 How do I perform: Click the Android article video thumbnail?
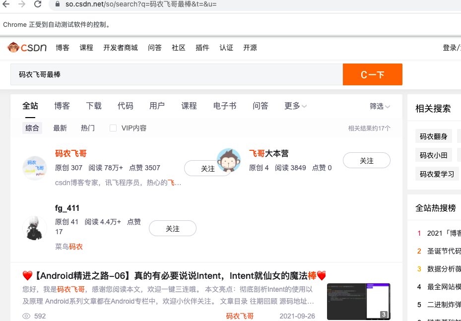(x=358, y=301)
